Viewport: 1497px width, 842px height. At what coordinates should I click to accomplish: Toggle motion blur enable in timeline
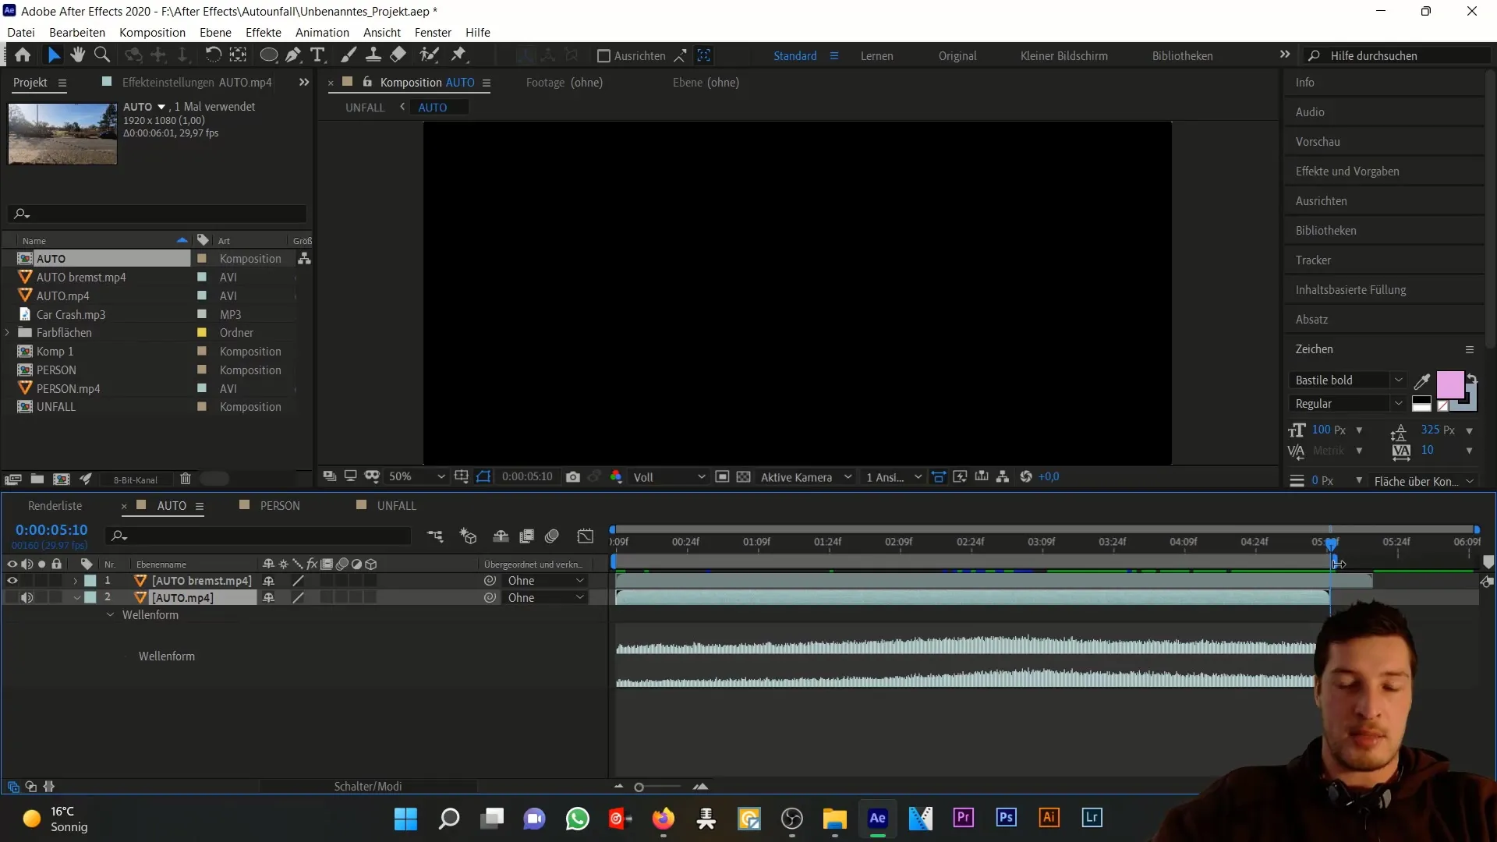click(x=552, y=536)
